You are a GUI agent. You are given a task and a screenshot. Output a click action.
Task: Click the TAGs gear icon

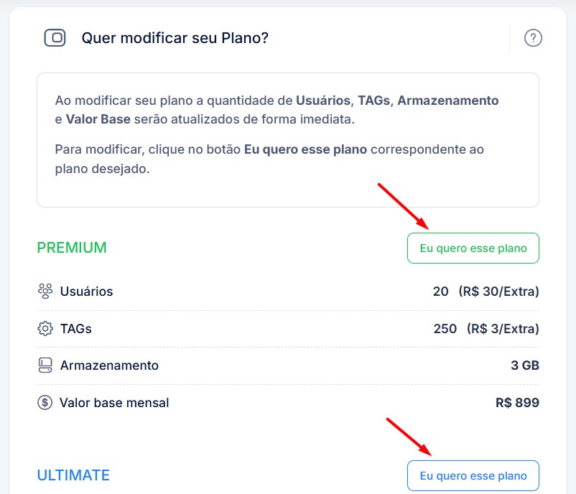(x=45, y=328)
